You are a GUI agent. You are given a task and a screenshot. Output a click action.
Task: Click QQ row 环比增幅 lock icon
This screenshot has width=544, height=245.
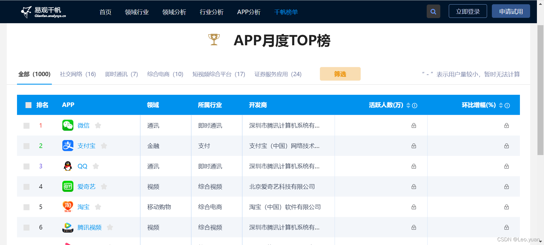[507, 166]
